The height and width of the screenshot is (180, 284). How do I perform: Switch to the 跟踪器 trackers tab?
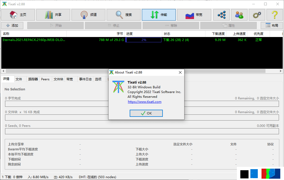(33, 79)
